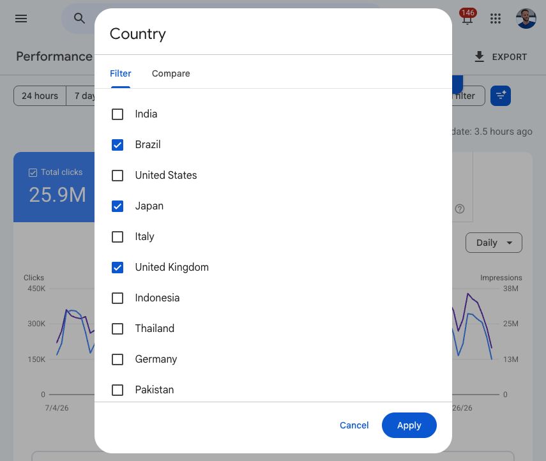Check the Thailand checkbox
Image resolution: width=546 pixels, height=461 pixels.
[x=118, y=329]
